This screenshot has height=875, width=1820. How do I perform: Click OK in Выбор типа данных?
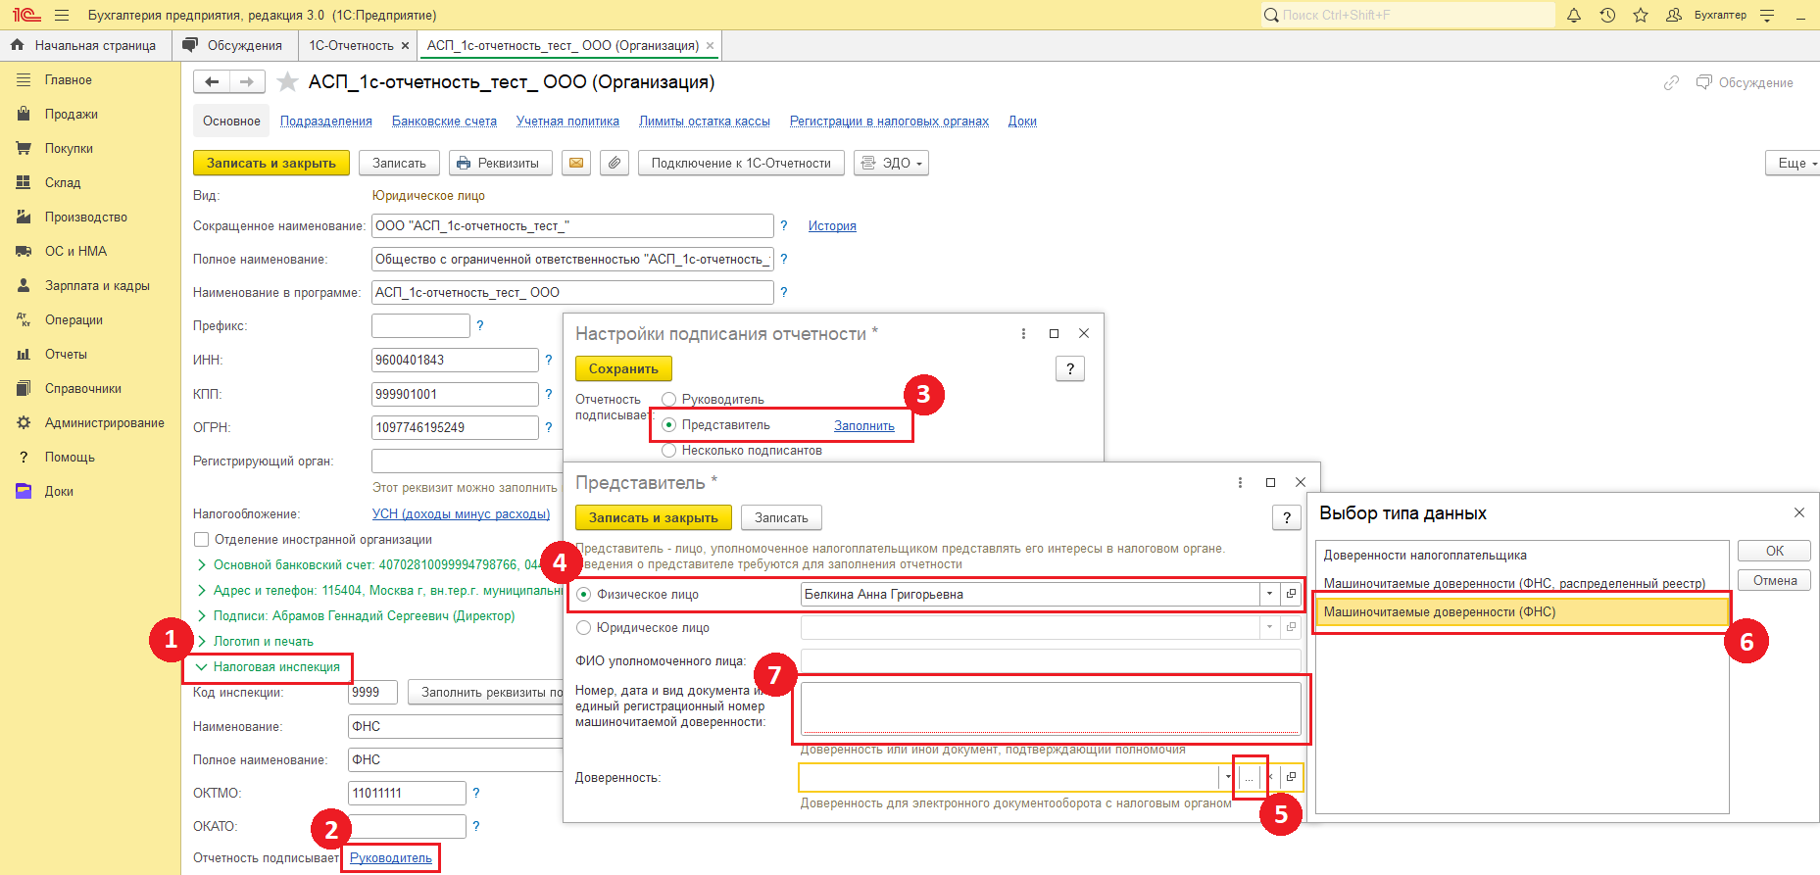point(1774,551)
